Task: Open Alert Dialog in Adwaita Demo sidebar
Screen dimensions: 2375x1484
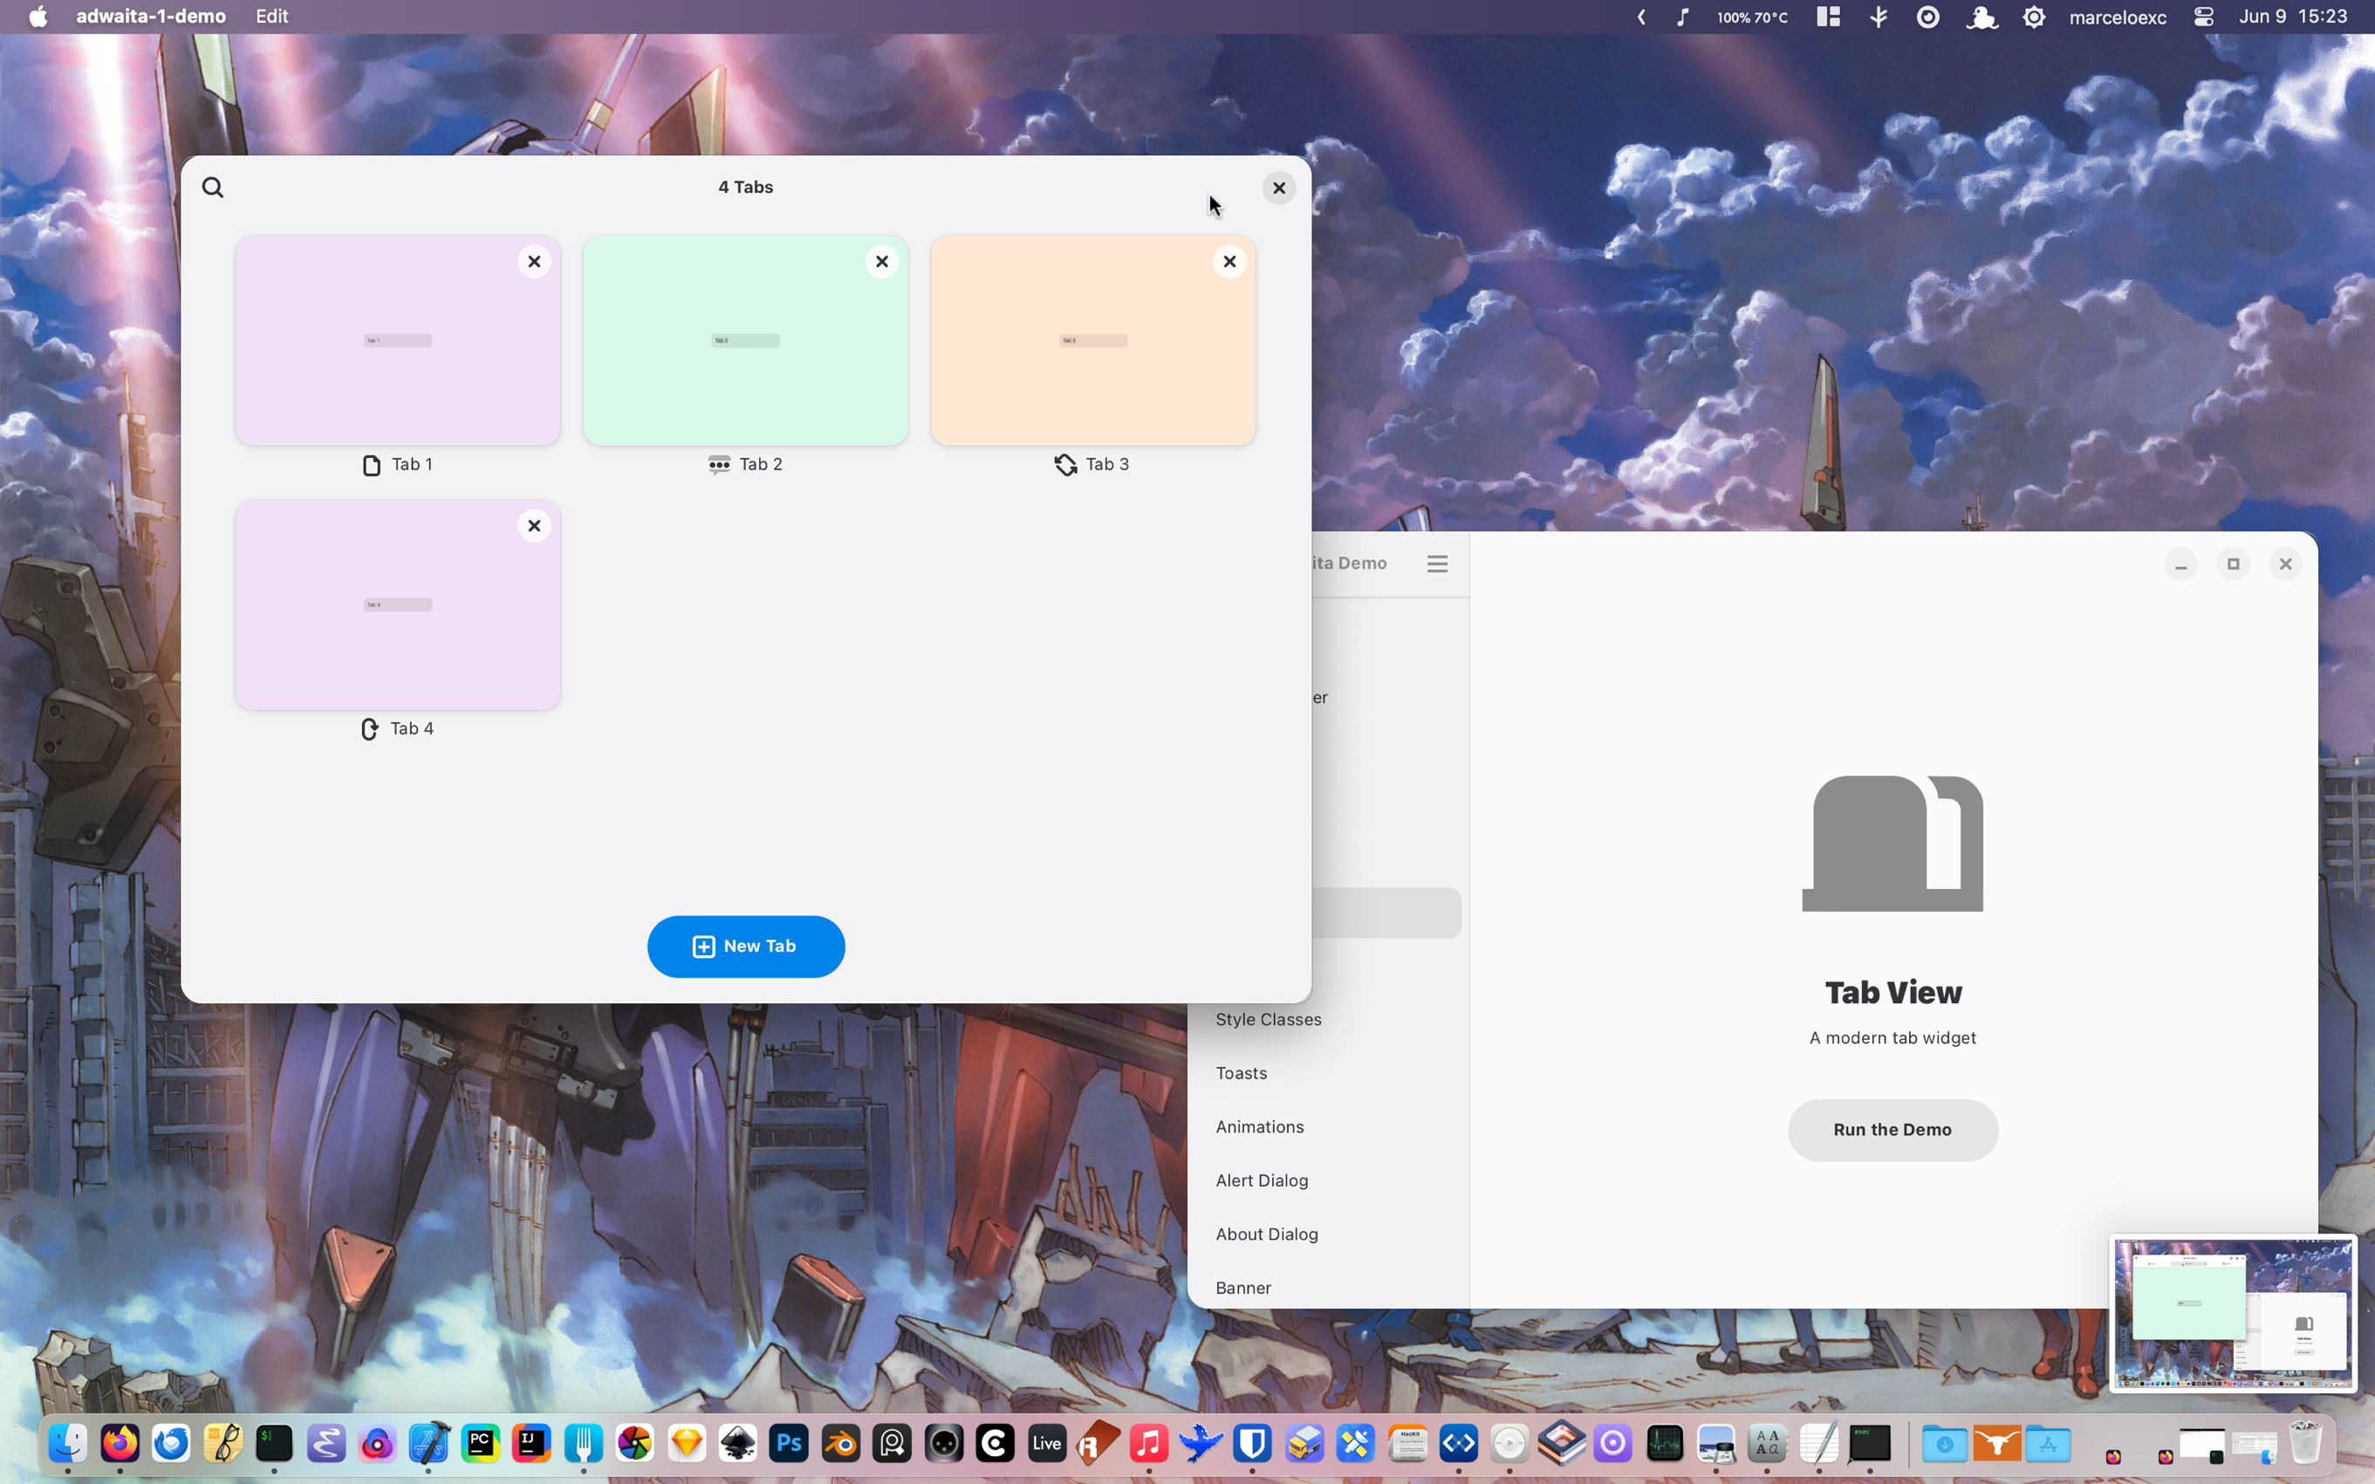Action: 1261,1180
